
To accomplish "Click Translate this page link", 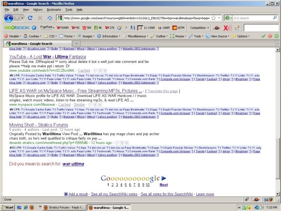I will click(x=163, y=91).
